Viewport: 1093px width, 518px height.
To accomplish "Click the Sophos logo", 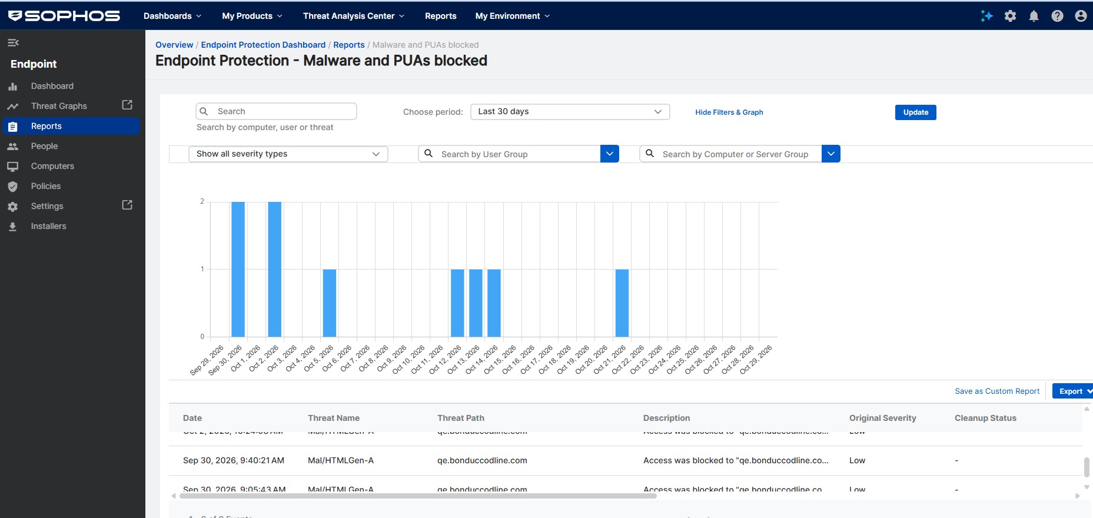I will [64, 16].
